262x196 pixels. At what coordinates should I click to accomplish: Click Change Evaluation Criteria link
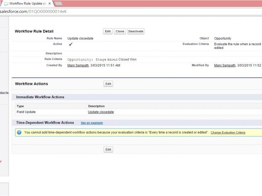coord(228,132)
